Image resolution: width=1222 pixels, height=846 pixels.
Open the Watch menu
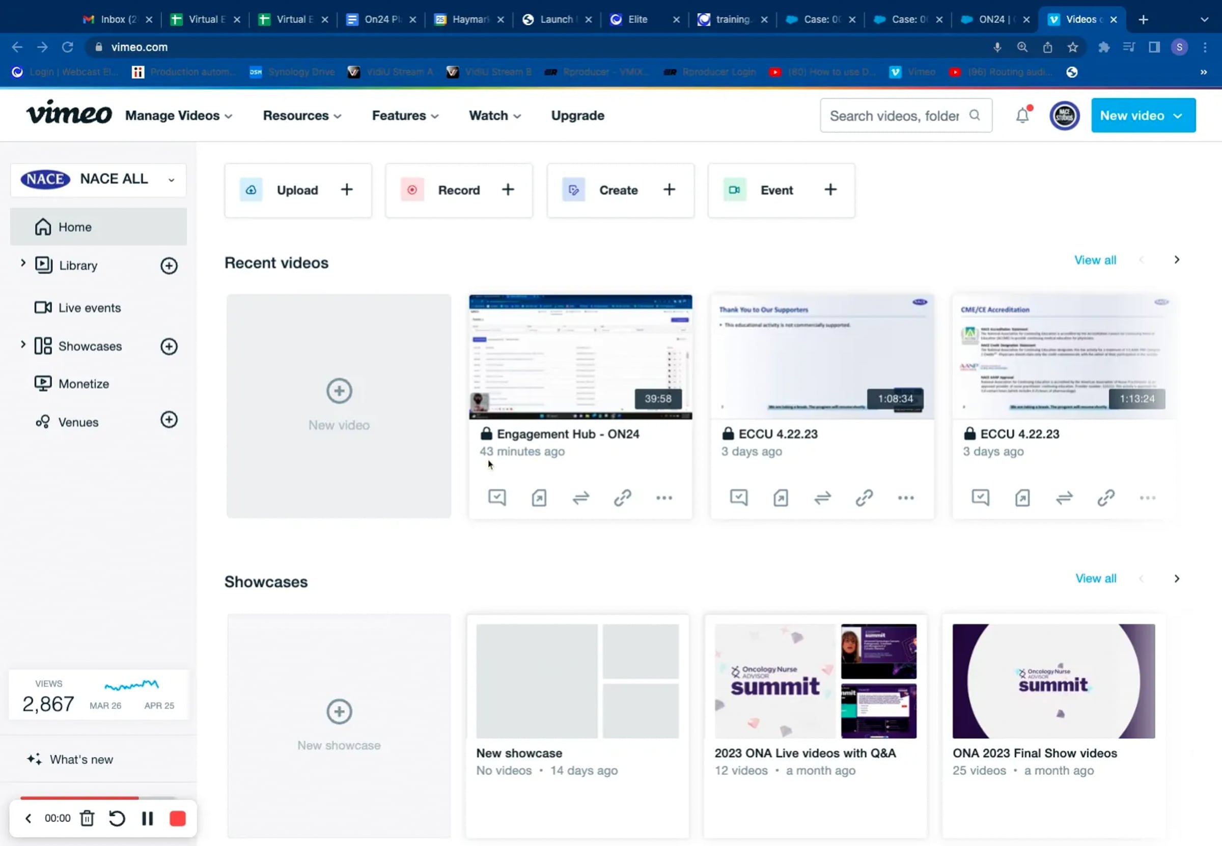point(494,115)
